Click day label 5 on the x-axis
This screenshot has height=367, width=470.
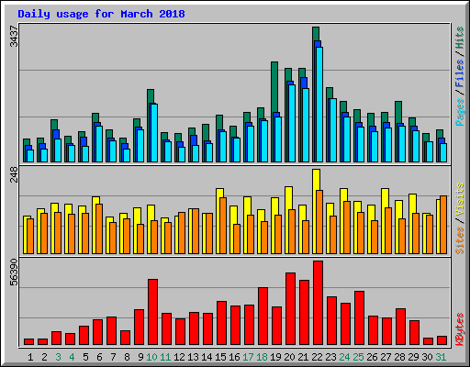click(x=85, y=357)
